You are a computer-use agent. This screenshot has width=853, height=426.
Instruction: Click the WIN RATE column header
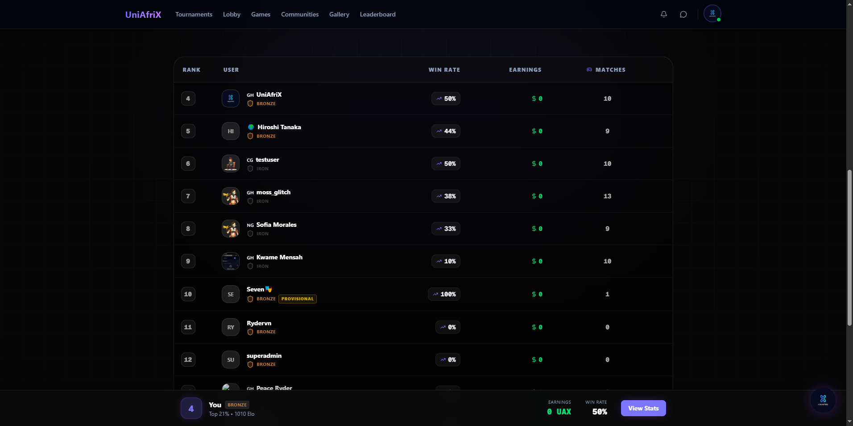tap(444, 70)
